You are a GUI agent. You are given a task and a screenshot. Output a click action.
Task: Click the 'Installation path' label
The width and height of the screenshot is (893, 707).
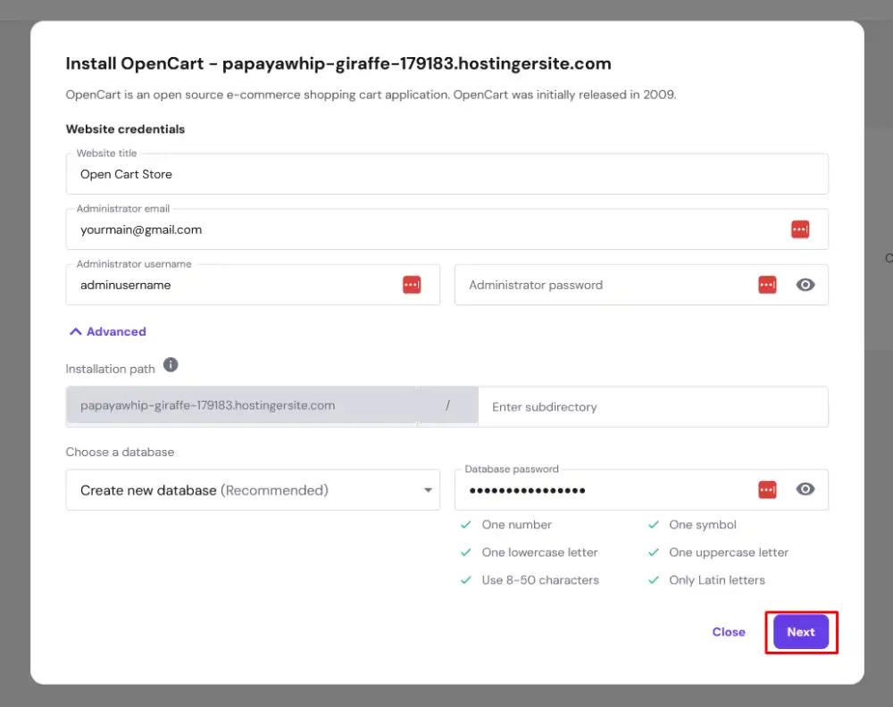(x=110, y=369)
